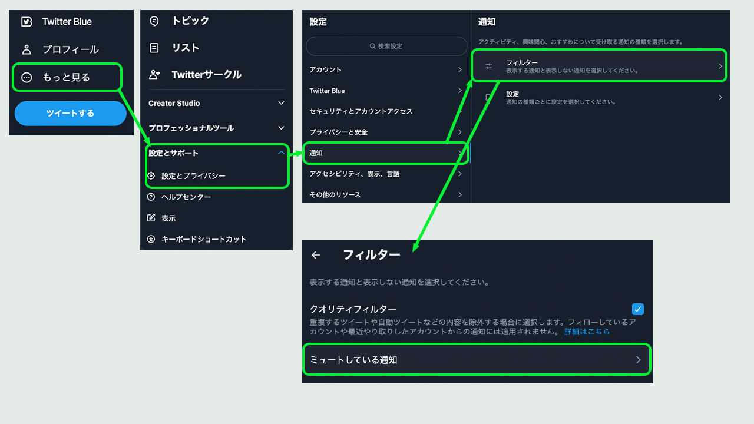Image resolution: width=754 pixels, height=424 pixels.
Task: Click chevron on プライバシーと安全 row
Action: click(459, 132)
